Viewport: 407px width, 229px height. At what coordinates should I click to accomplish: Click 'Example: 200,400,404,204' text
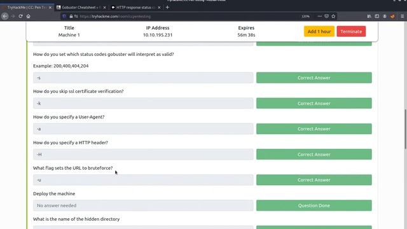pyautogui.click(x=61, y=66)
